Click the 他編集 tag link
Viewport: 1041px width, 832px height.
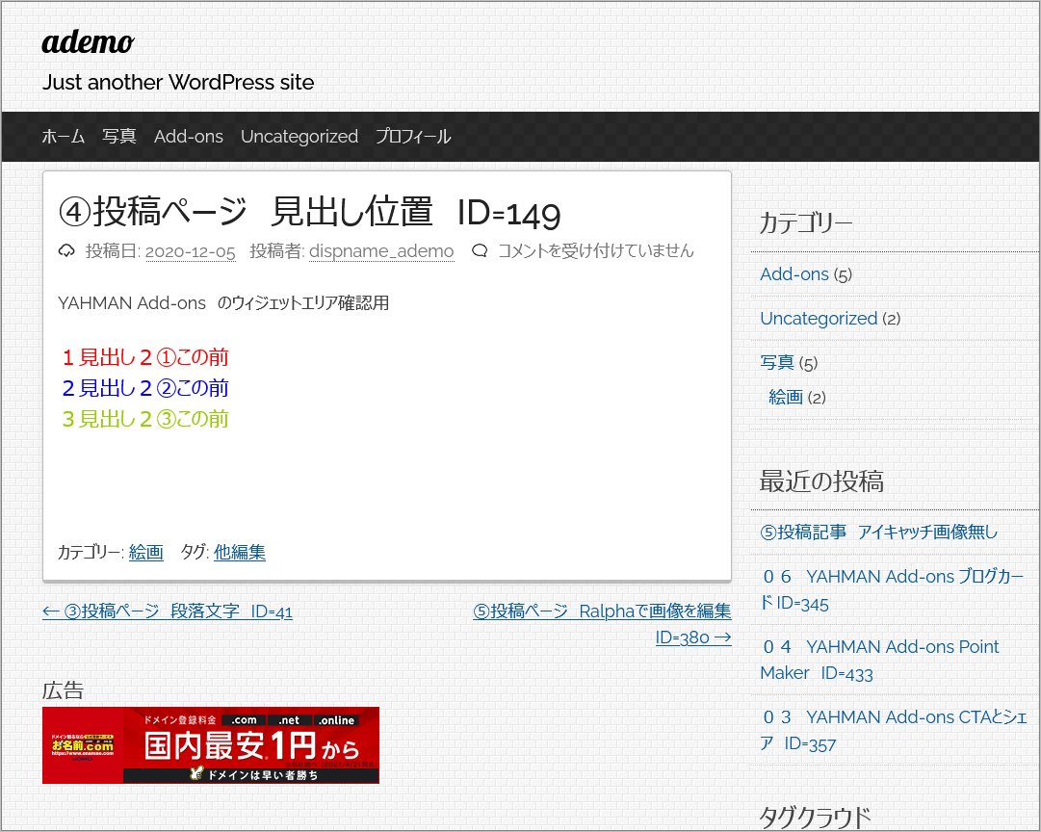pyautogui.click(x=240, y=552)
